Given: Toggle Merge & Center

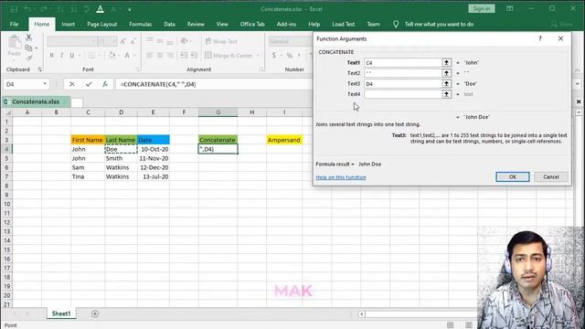Looking at the screenshot, I should pyautogui.click(x=229, y=55).
